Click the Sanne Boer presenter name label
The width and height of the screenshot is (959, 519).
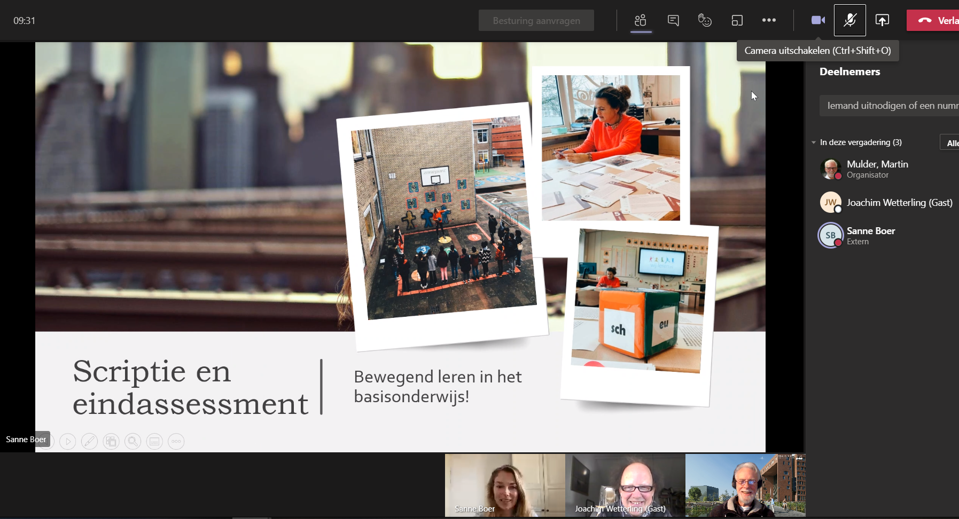tap(26, 440)
